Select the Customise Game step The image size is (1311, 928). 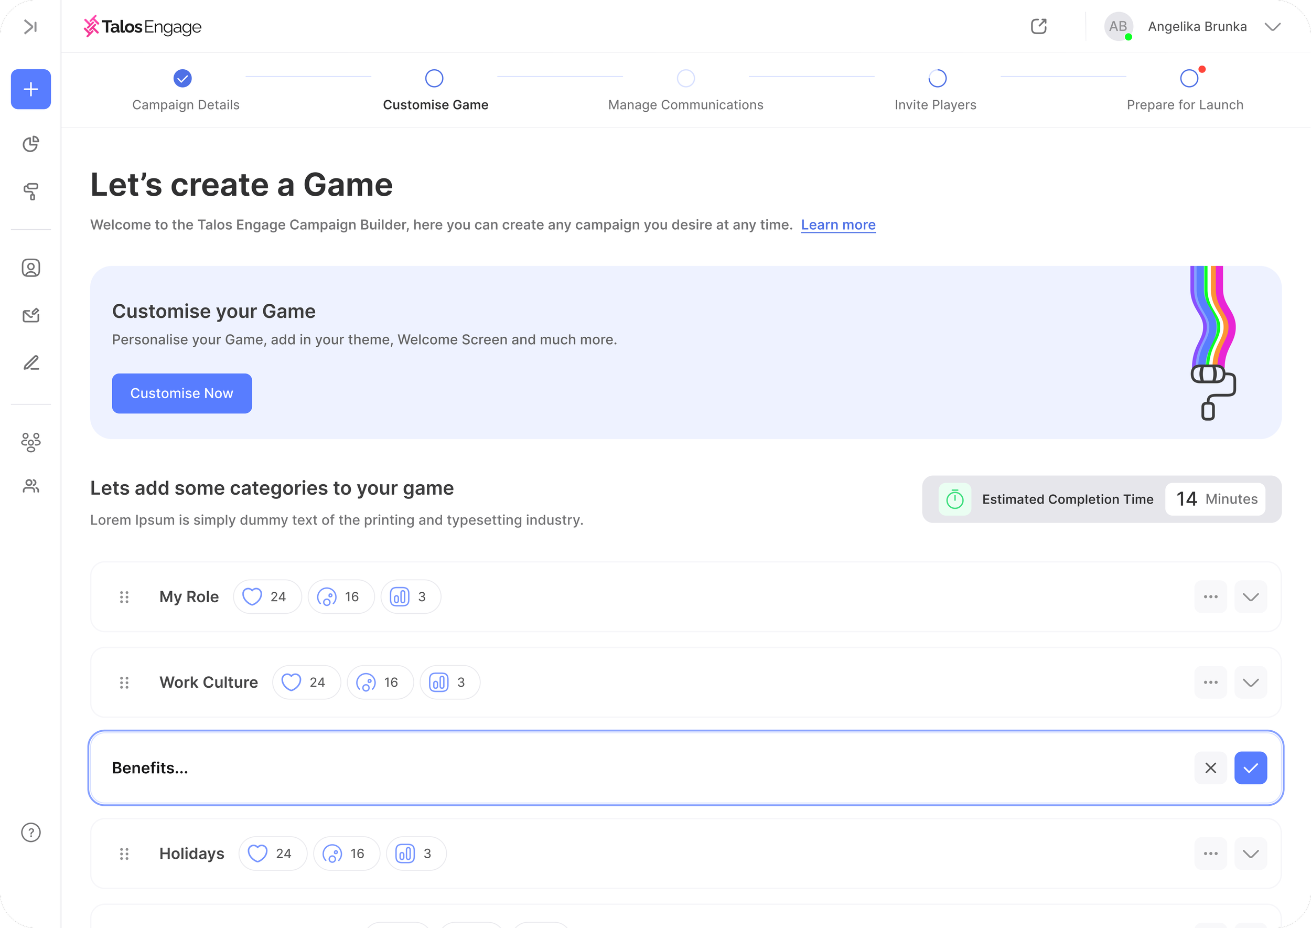[x=435, y=90]
